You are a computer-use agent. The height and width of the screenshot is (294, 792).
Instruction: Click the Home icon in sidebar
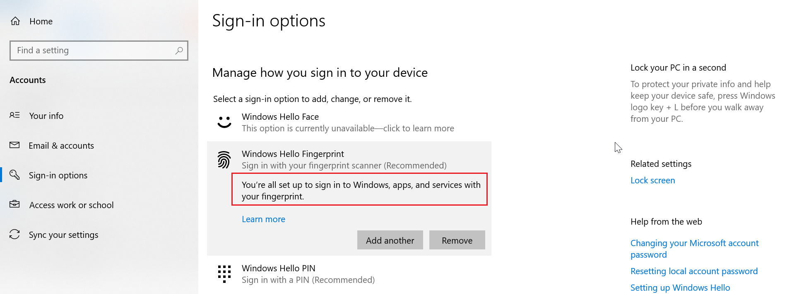15,21
